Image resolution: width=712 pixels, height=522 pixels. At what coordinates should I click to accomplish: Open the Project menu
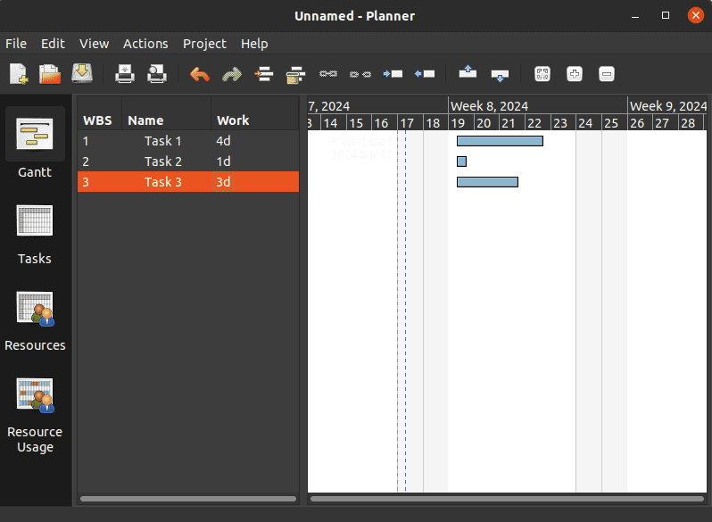click(204, 44)
